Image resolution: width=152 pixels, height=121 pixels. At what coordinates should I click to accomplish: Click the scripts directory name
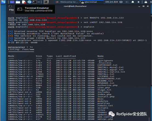point(103,108)
